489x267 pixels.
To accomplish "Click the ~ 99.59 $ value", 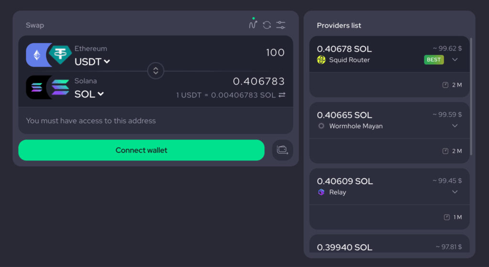I will tap(447, 115).
